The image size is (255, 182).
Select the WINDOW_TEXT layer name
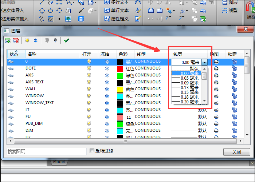[39, 103]
